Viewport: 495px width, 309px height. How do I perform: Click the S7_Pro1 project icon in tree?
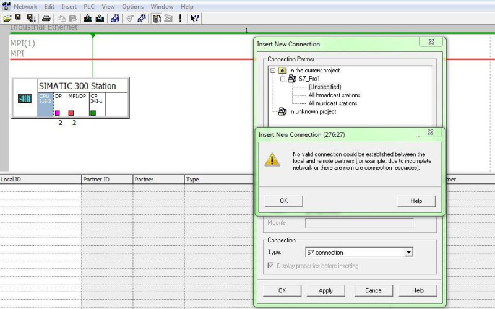coord(292,79)
